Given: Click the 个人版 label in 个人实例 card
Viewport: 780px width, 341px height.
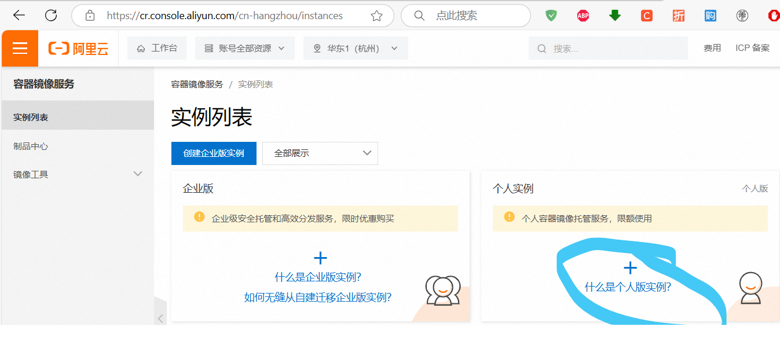Looking at the screenshot, I should pyautogui.click(x=755, y=189).
